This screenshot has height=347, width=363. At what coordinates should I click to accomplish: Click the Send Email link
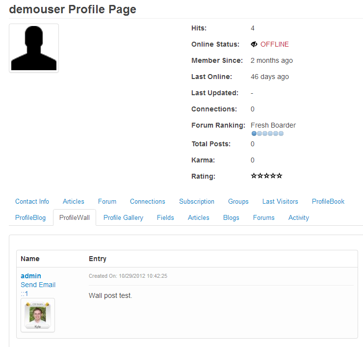click(38, 285)
